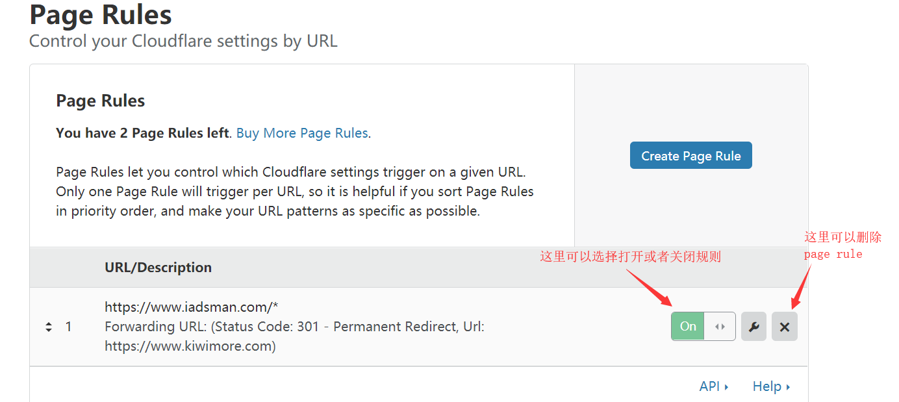This screenshot has height=402, width=899.
Task: Click the 'Control your Cloudflare settings by URL' subtitle
Action: point(183,41)
